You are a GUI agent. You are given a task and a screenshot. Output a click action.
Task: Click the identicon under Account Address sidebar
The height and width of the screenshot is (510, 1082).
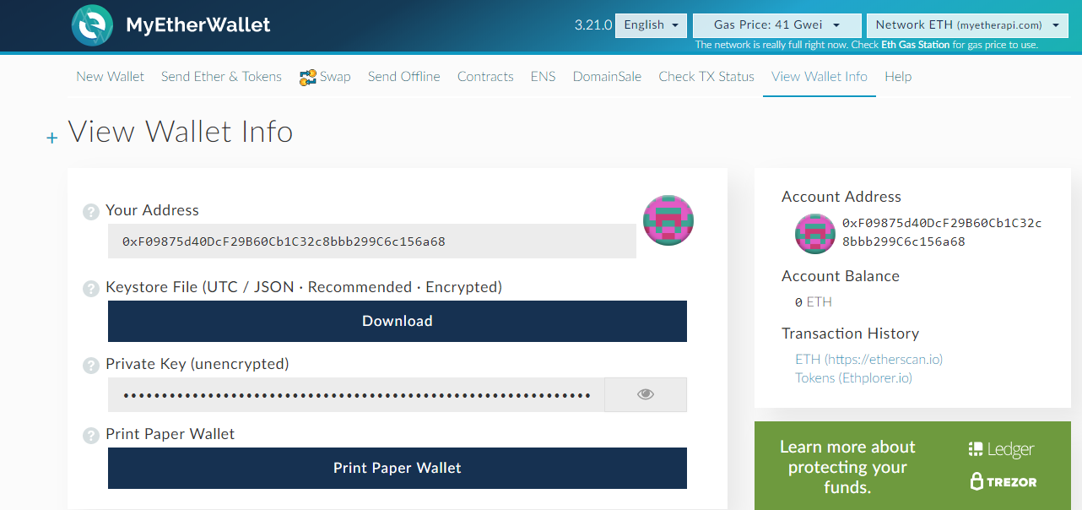[x=815, y=234]
